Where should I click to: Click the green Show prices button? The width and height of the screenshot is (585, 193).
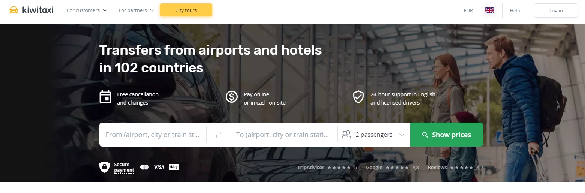click(447, 135)
